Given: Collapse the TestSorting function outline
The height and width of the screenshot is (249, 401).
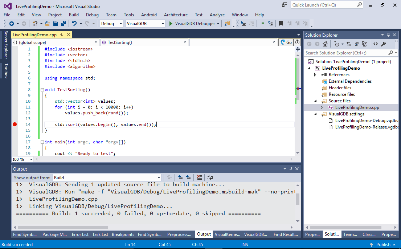Looking at the screenshot, I should pos(42,90).
